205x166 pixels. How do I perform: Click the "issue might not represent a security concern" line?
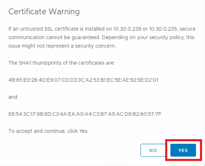coord(62,46)
